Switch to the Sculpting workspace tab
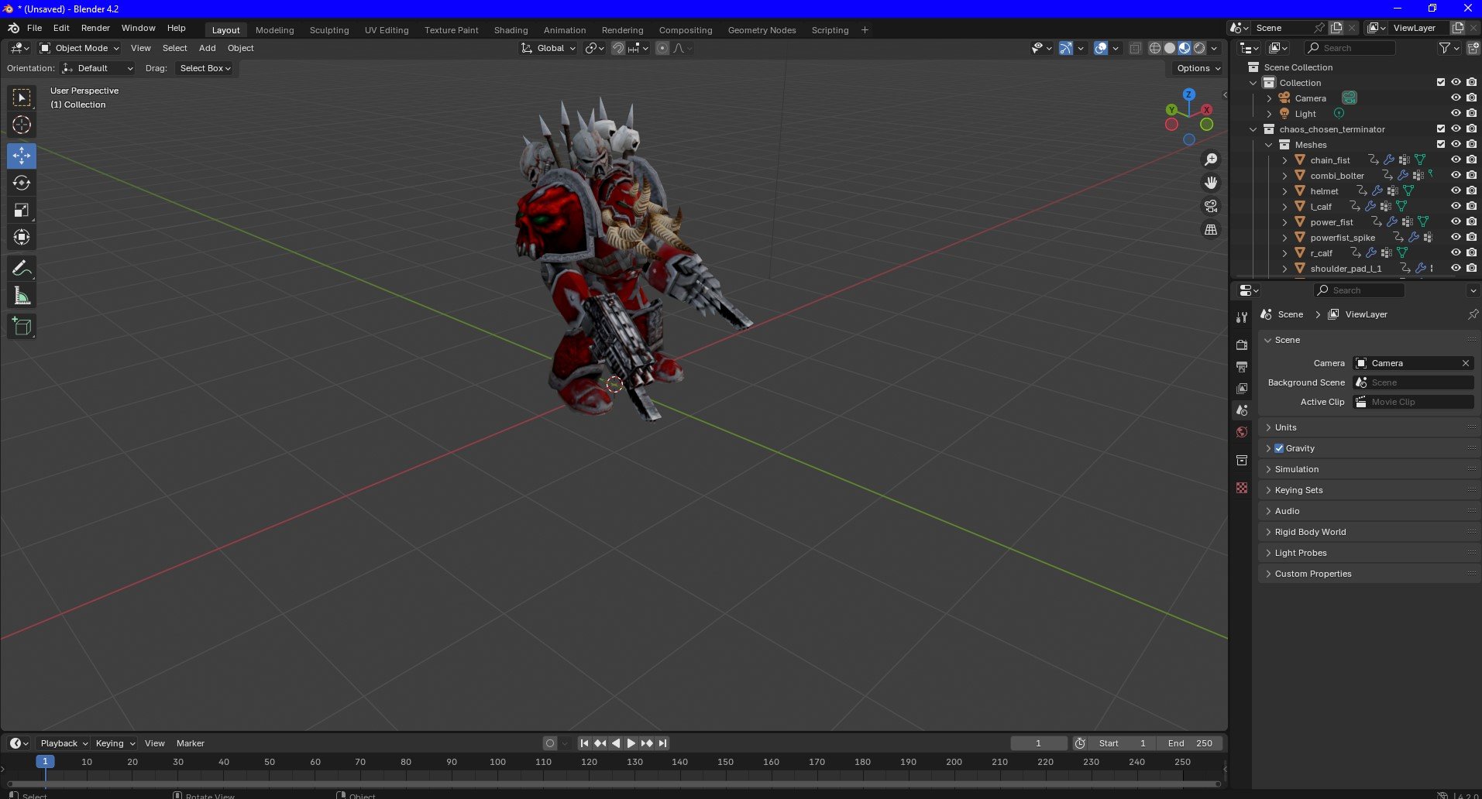 pyautogui.click(x=329, y=30)
